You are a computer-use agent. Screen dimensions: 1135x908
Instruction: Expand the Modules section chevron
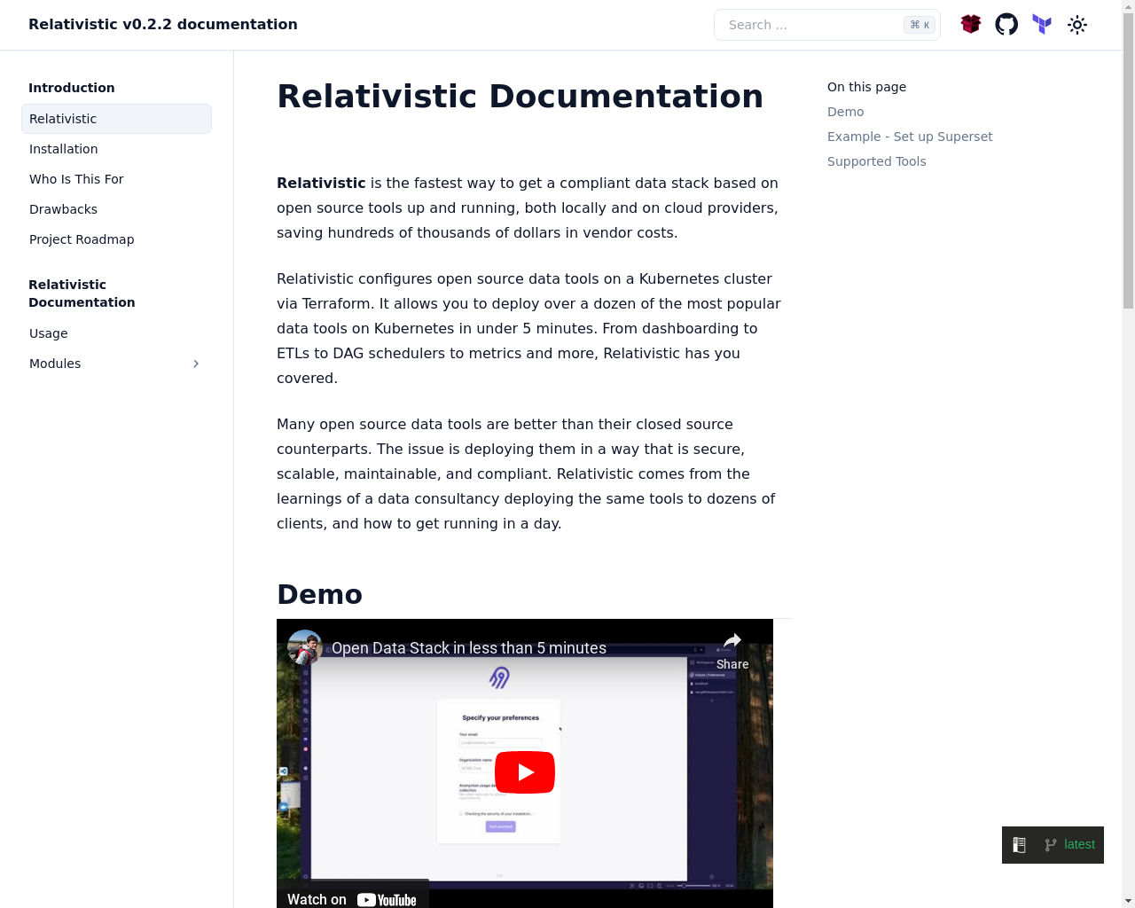coord(196,364)
